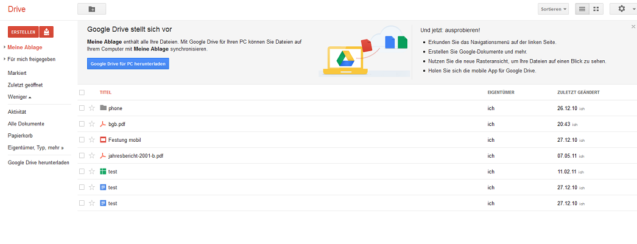This screenshot has height=244, width=637.
Task: Click the Erstellen button
Action: tap(23, 32)
